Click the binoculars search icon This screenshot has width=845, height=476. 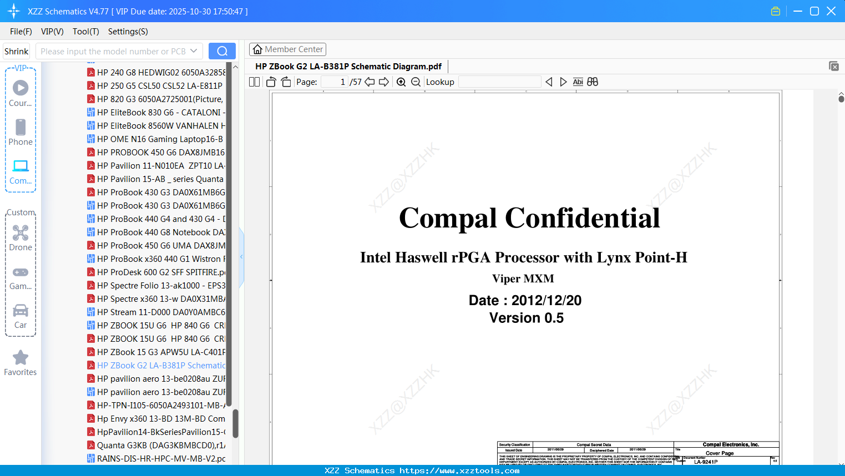coord(593,82)
